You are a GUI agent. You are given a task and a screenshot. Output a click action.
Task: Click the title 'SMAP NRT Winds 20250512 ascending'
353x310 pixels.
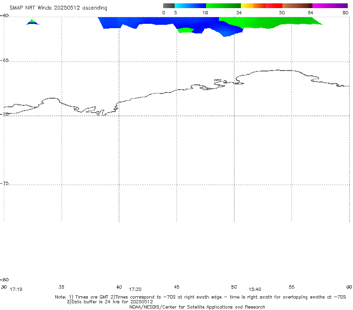click(x=58, y=8)
